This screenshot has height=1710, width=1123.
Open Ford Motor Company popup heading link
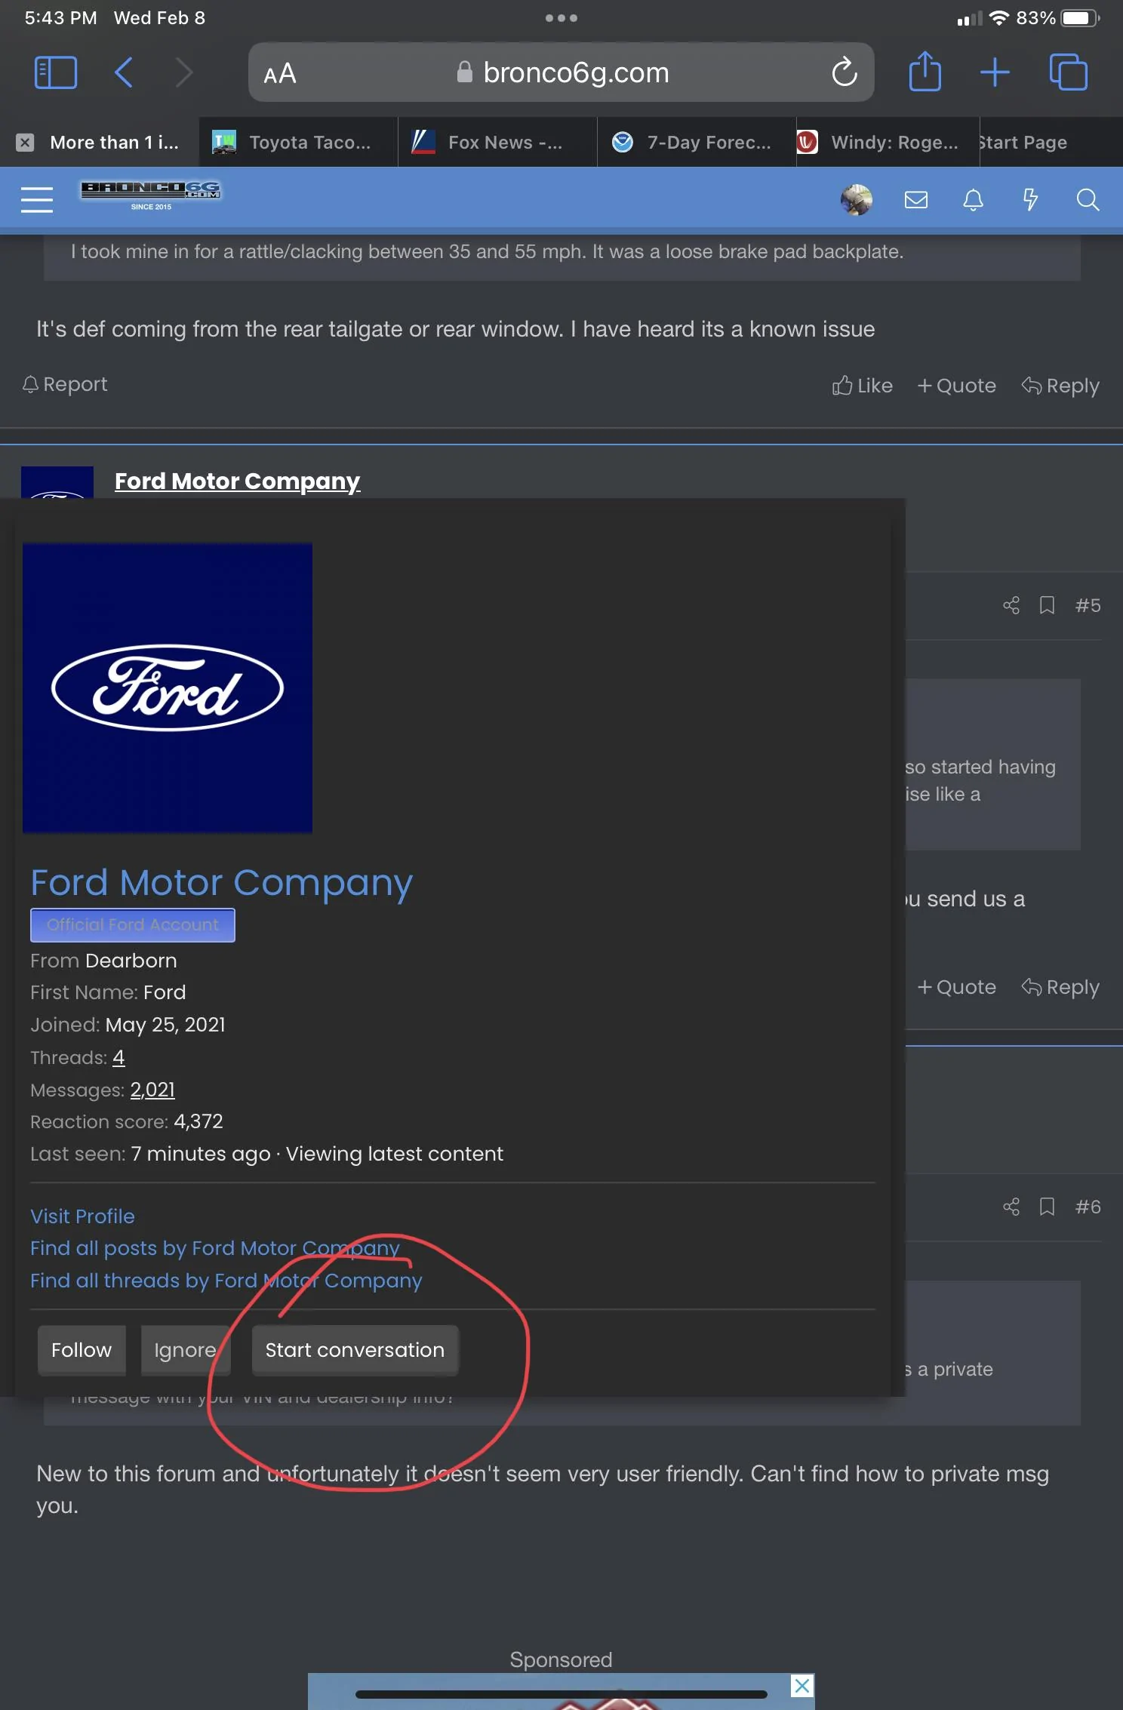click(221, 882)
